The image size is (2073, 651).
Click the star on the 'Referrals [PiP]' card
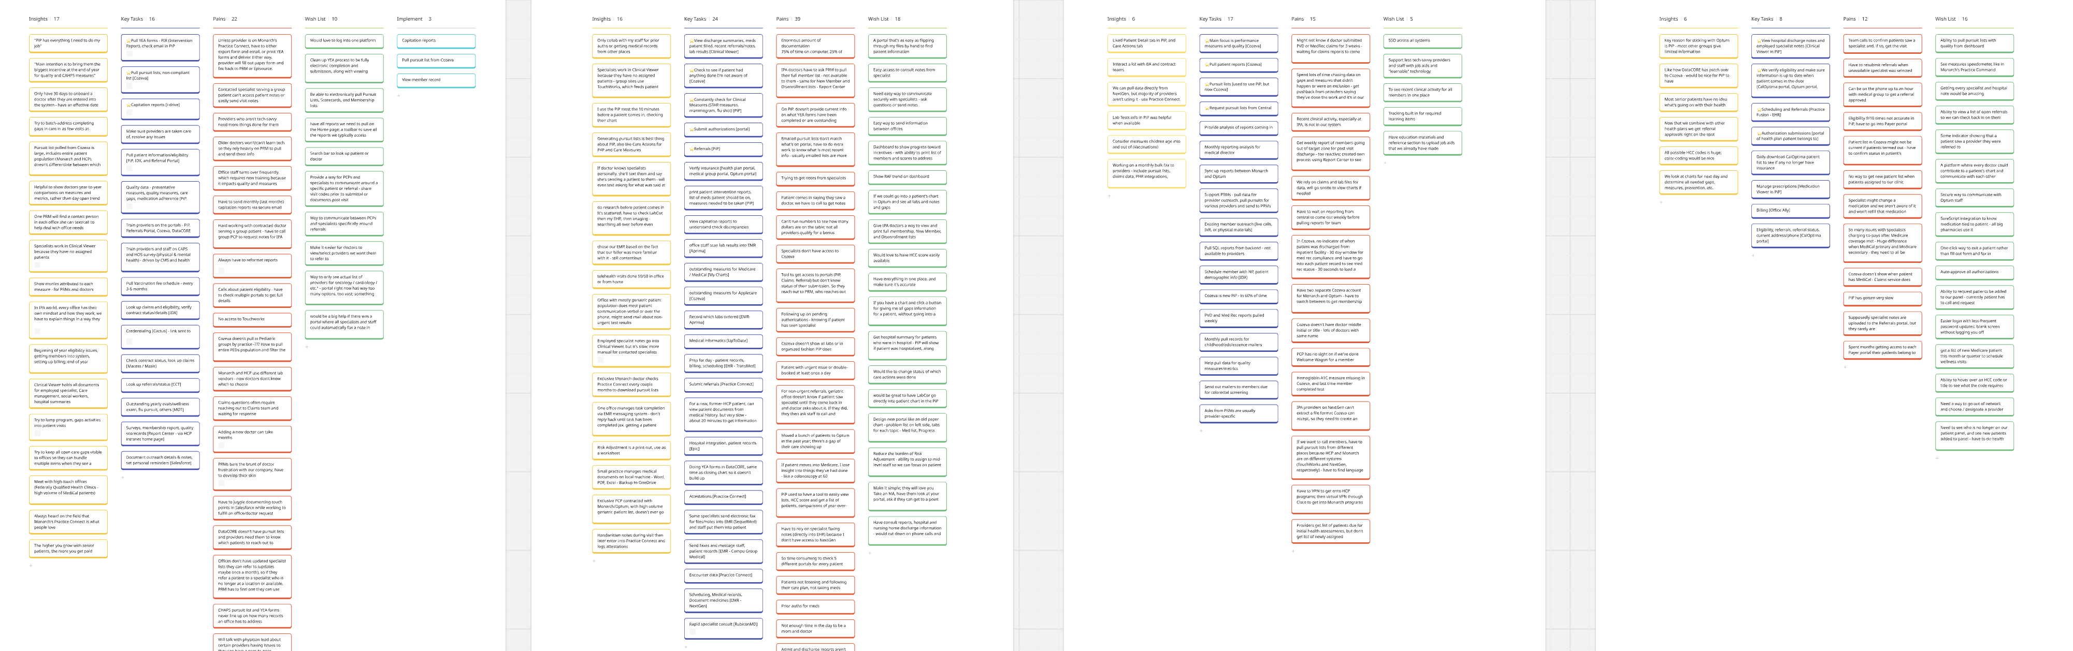tap(692, 149)
